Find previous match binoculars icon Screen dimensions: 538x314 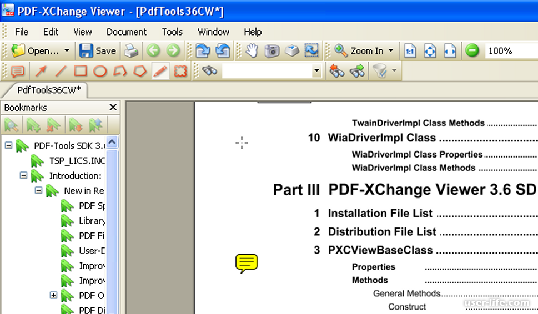pyautogui.click(x=337, y=71)
